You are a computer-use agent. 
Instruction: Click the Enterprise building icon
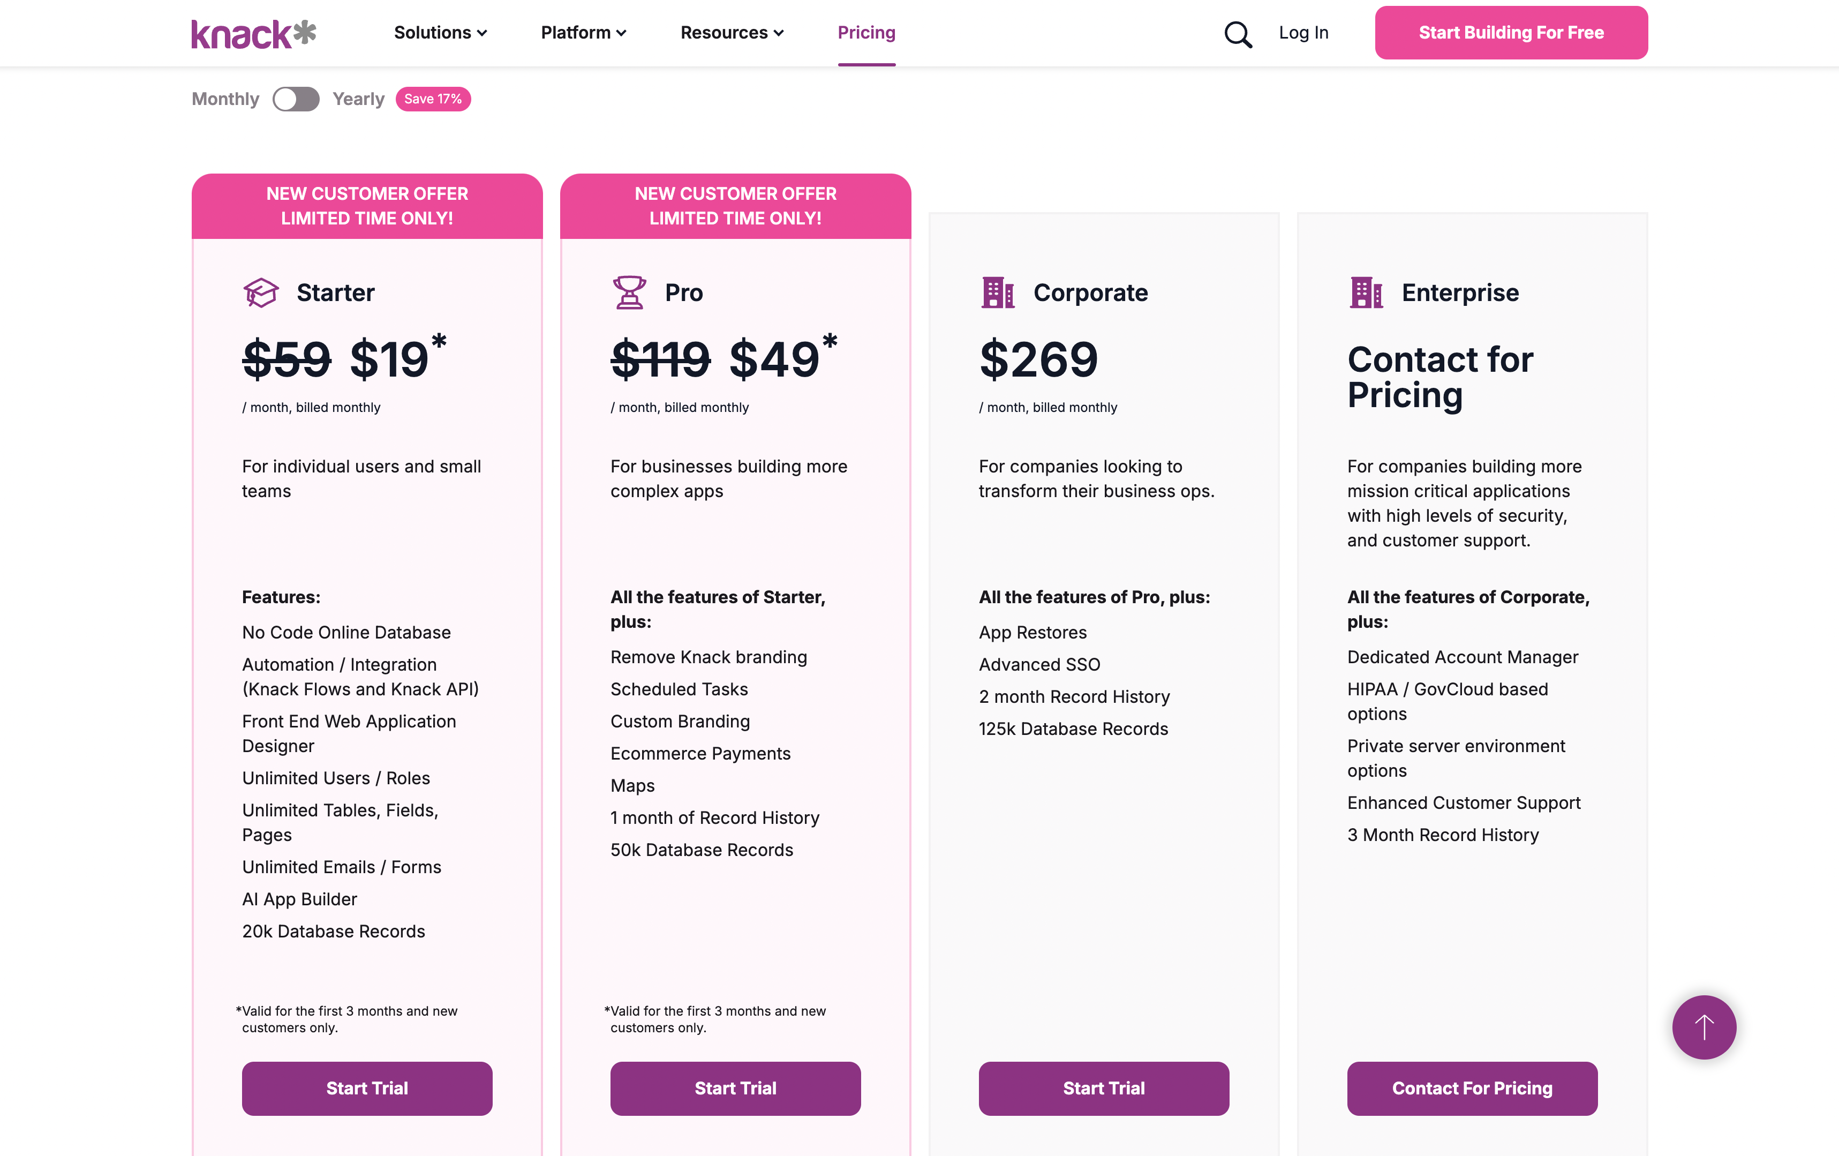coord(1366,292)
